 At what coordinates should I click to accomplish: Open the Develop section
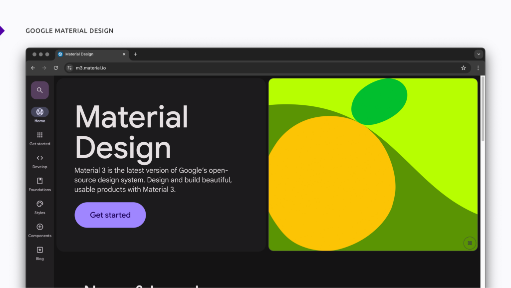40,162
